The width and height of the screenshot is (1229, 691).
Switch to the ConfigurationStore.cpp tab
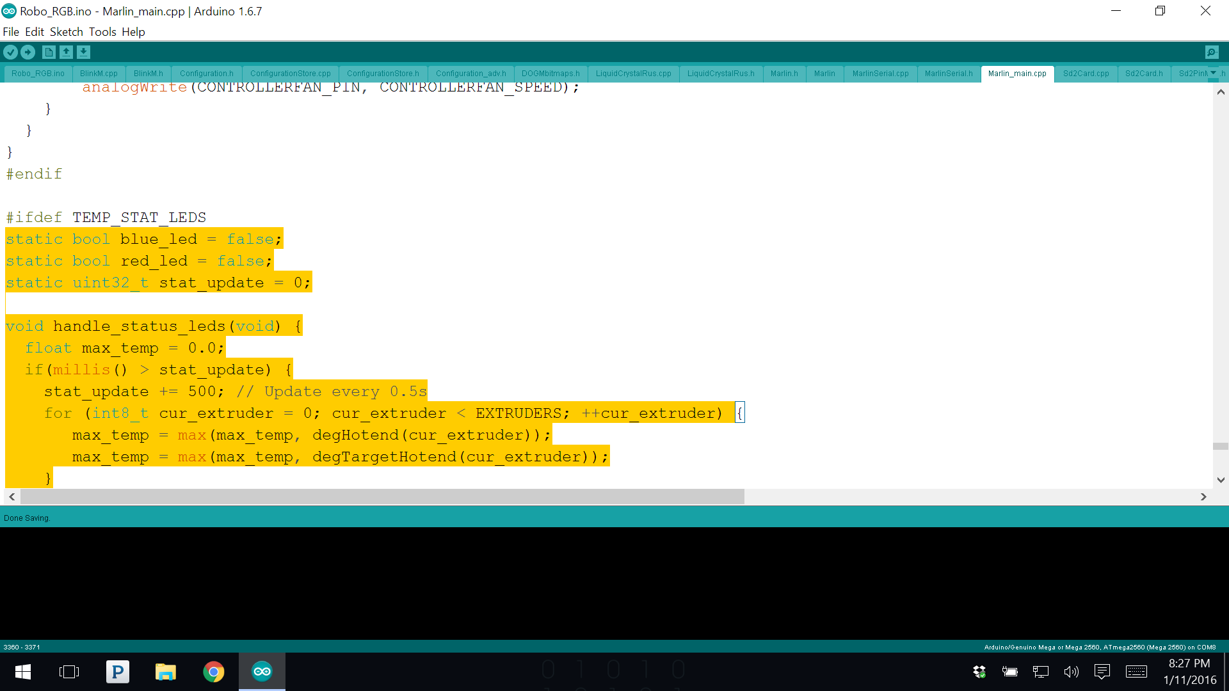click(291, 74)
